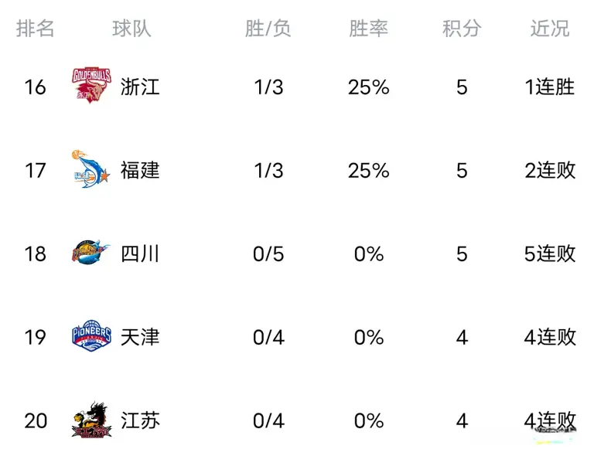Select the 近况 column header

[550, 29]
